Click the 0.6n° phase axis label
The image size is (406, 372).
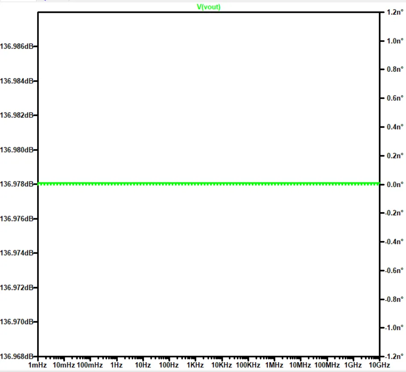[395, 98]
